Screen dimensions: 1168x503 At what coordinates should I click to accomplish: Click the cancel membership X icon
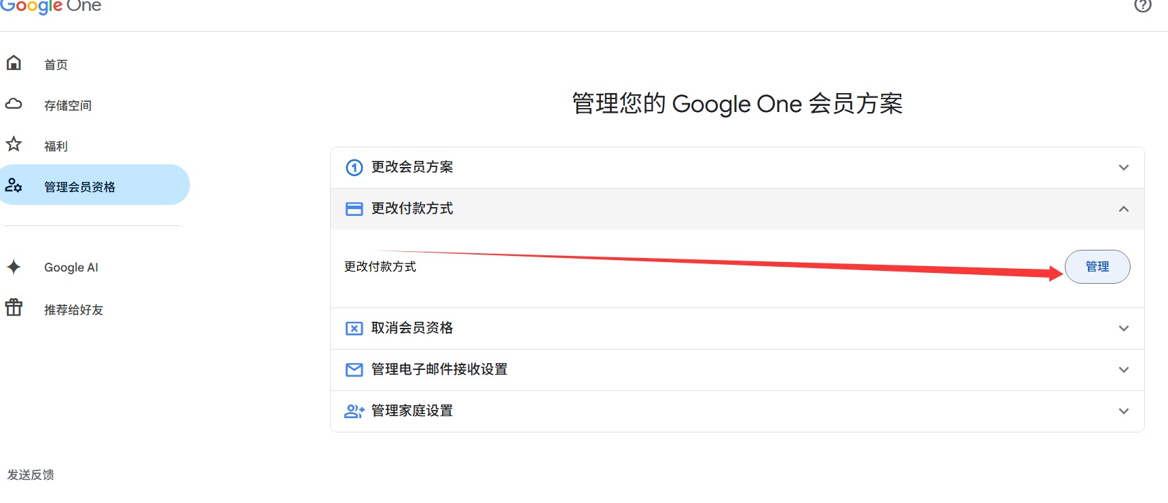click(354, 329)
